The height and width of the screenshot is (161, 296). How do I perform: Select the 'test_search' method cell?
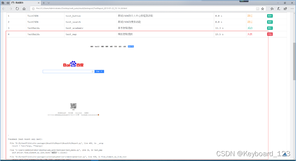tap(73, 22)
